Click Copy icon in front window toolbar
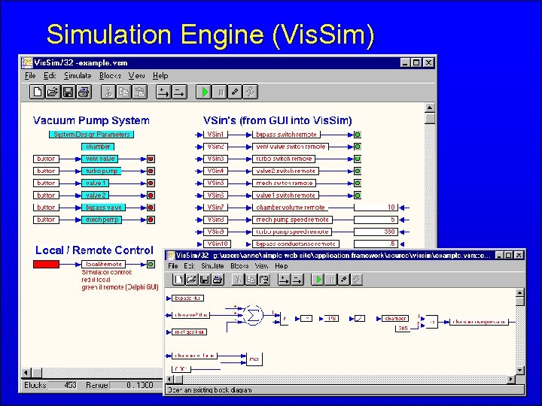This screenshot has width=542, height=406. 251,279
